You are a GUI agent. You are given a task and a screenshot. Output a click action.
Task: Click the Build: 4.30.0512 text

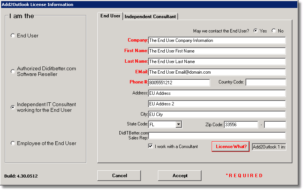(21, 176)
